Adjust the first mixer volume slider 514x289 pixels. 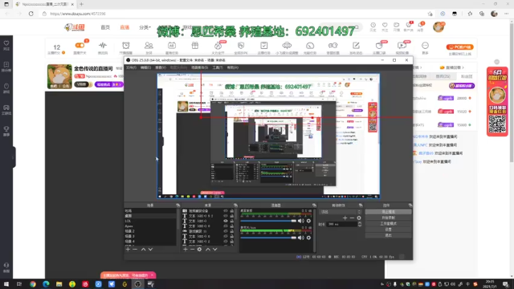tap(268, 221)
